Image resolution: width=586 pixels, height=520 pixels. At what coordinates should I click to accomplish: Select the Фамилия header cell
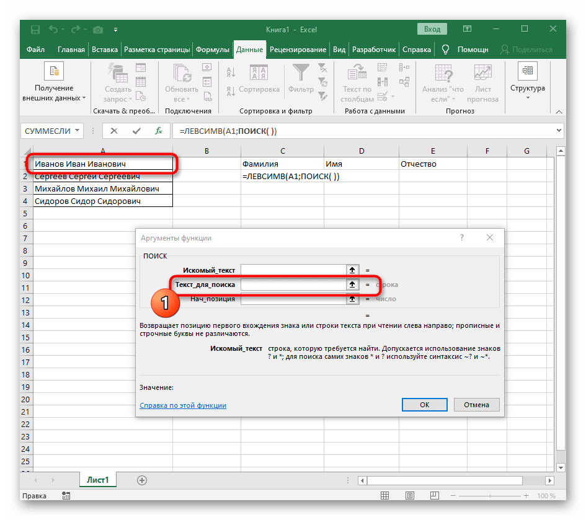click(x=282, y=164)
